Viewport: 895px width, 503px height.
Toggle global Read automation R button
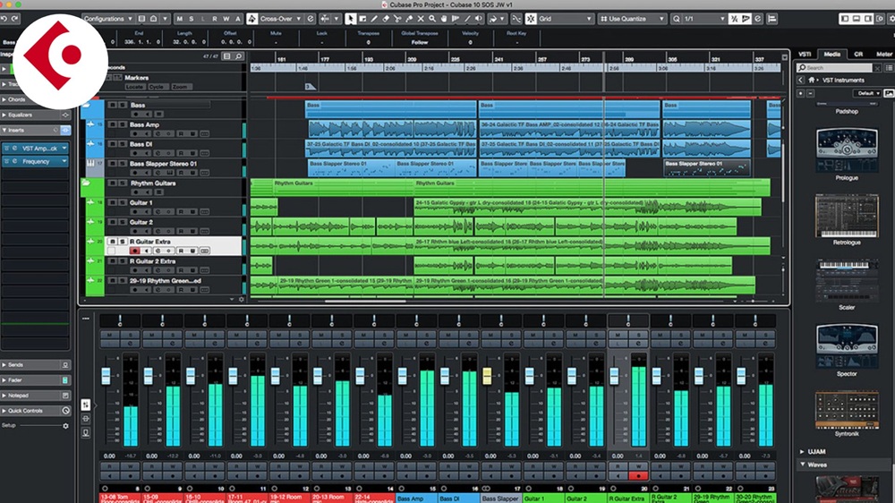[215, 19]
